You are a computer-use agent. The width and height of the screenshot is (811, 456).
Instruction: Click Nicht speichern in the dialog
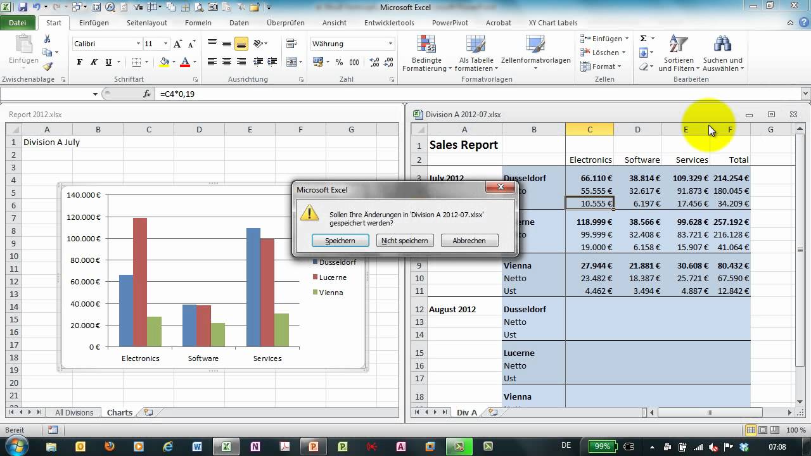coord(405,241)
